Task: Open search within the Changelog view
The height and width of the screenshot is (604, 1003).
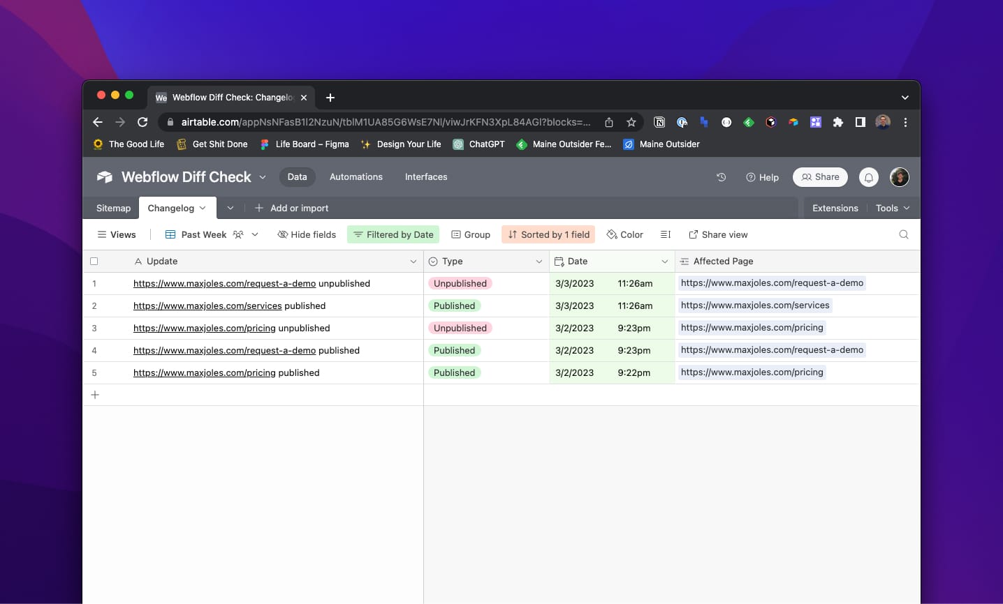Action: (904, 234)
